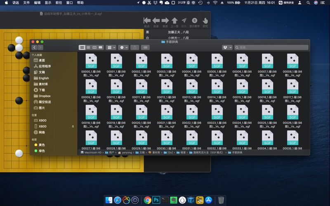Click 素材库 in the path bar
The width and height of the screenshot is (330, 206).
[156, 152]
